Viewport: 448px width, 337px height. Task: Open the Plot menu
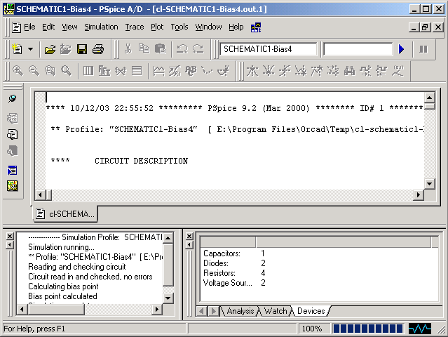[x=157, y=27]
